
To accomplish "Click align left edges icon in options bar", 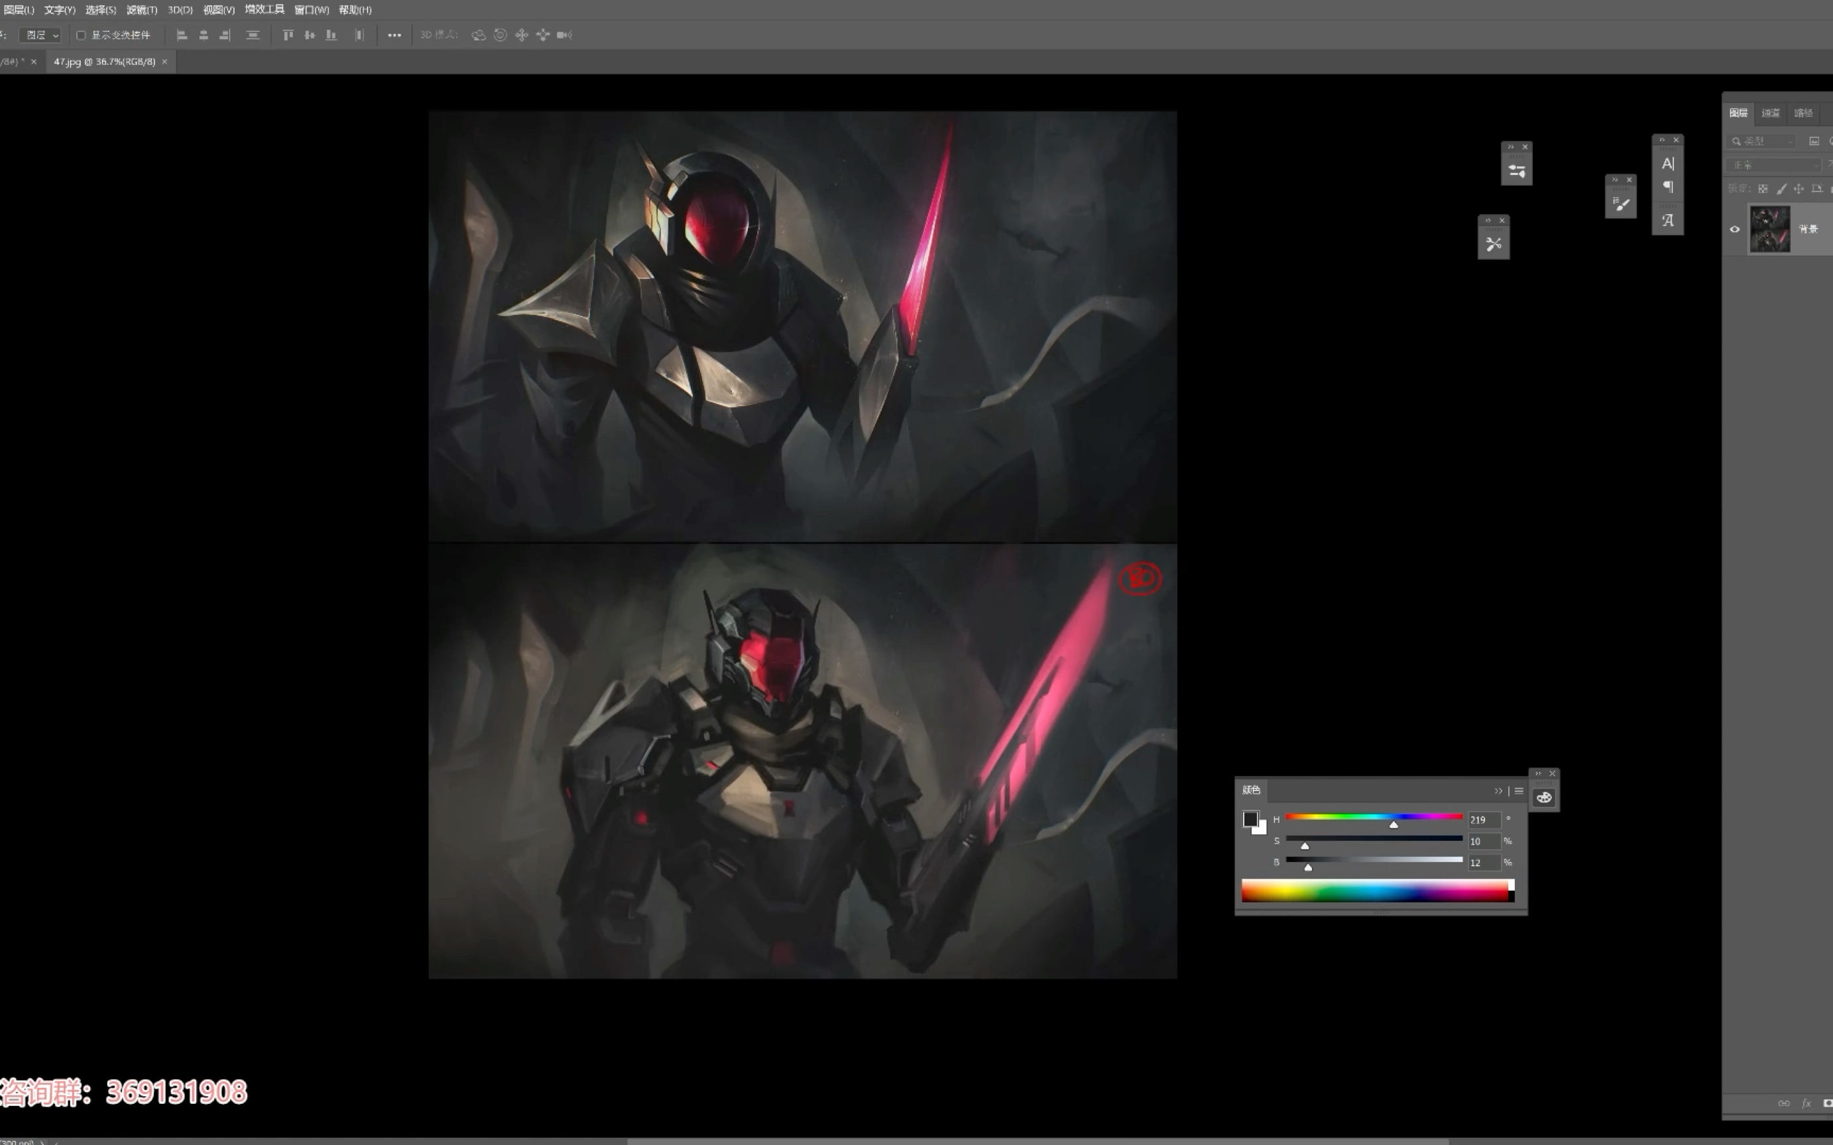I will (x=182, y=35).
